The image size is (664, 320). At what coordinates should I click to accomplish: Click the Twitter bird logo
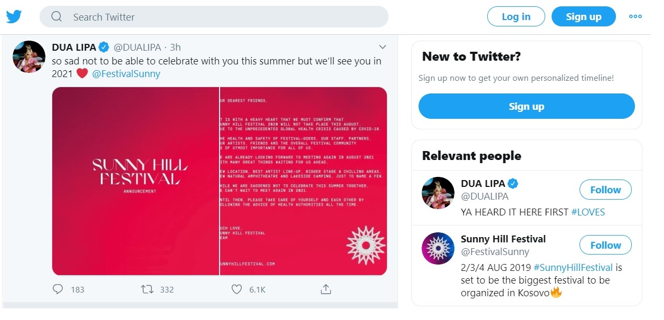point(14,17)
